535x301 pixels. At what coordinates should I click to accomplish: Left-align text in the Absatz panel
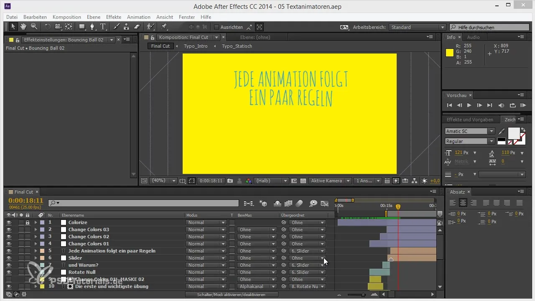pos(453,203)
